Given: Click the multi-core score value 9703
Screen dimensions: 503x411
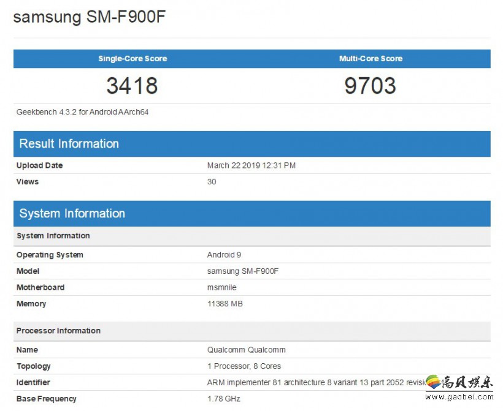Looking at the screenshot, I should click(370, 86).
